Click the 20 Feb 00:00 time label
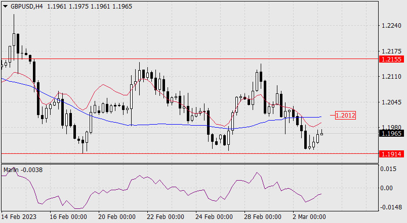The width and height of the screenshot is (407, 223). [116, 217]
